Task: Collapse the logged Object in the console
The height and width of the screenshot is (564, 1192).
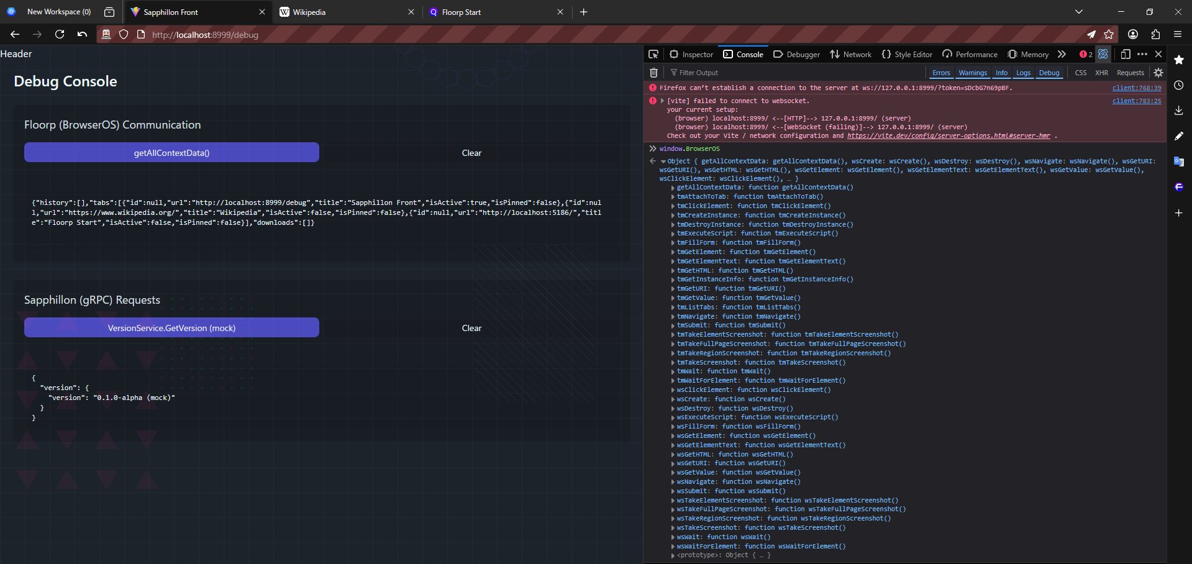Action: point(663,161)
